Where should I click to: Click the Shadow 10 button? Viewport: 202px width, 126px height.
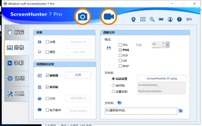point(78,42)
